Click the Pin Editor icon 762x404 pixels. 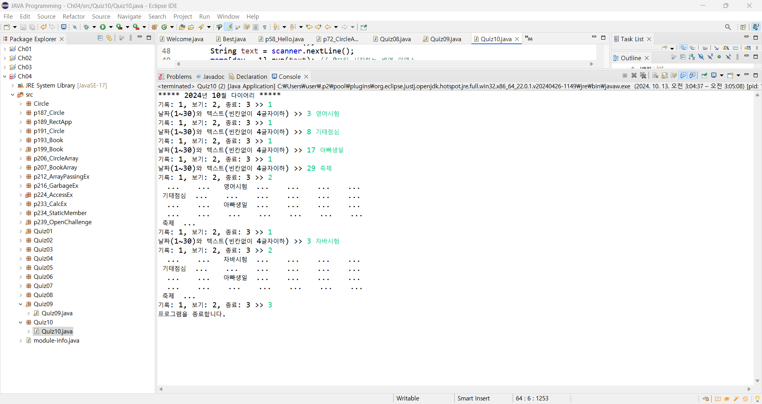click(x=364, y=27)
